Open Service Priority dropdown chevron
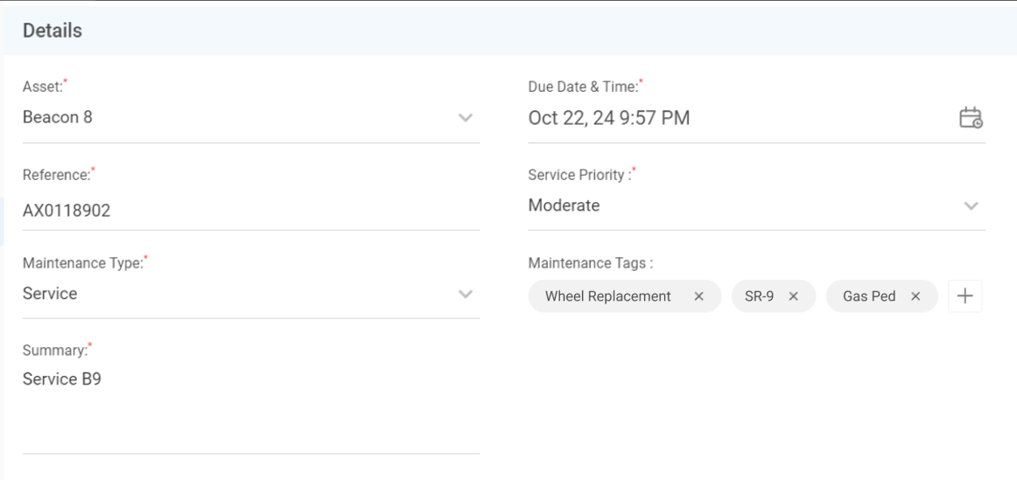Viewport: 1017px width, 480px height. pos(971,206)
